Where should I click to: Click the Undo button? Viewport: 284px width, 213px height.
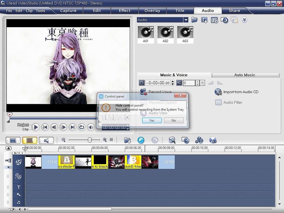(x=141, y=140)
